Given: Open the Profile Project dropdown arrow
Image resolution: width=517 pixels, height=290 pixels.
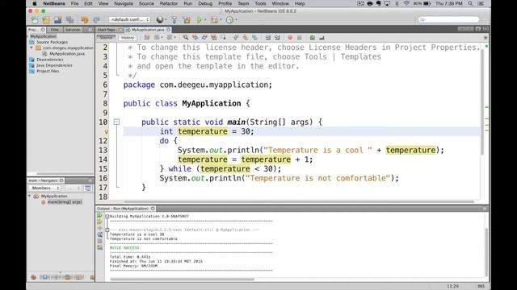Looking at the screenshot, I should 236,20.
